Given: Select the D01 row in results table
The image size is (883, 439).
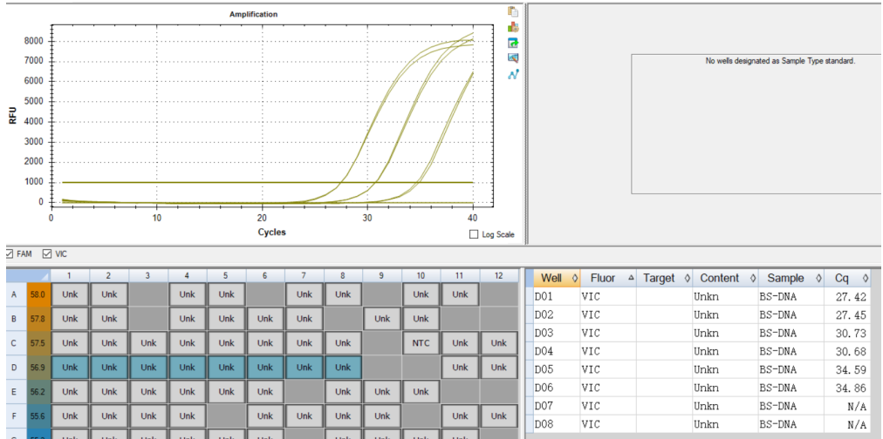Looking at the screenshot, I should 698,297.
